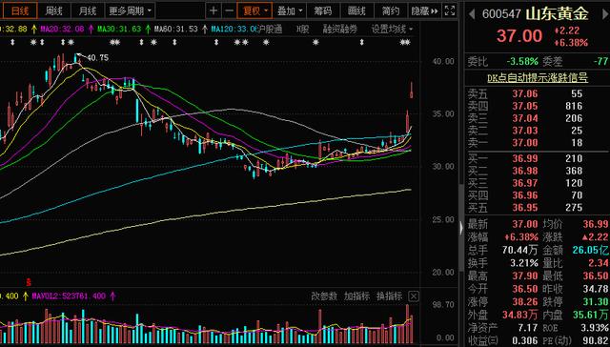Click the 筹码 button
The height and width of the screenshot is (347, 610).
[323, 10]
